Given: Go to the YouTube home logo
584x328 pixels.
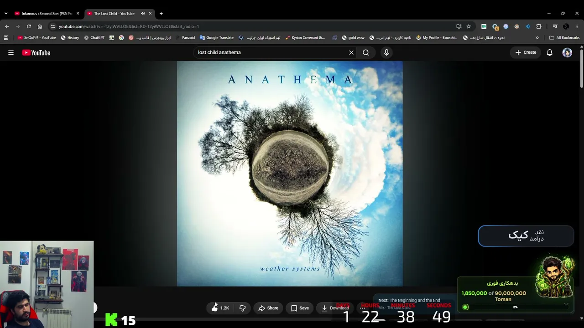Looking at the screenshot, I should 36,52.
